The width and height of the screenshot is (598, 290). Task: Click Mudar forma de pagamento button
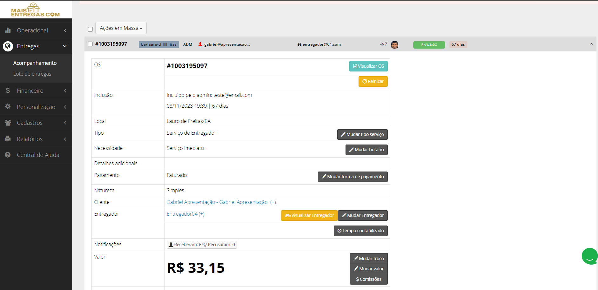[353, 177]
